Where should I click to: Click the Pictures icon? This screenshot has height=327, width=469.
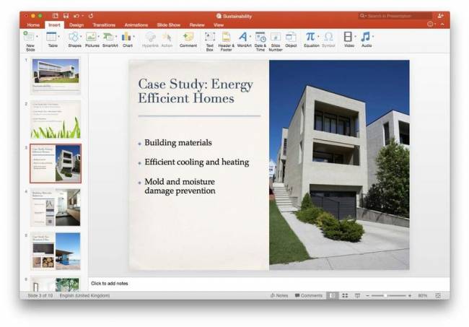[91, 37]
